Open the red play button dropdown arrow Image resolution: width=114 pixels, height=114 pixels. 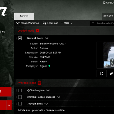pyautogui.click(x=9, y=105)
